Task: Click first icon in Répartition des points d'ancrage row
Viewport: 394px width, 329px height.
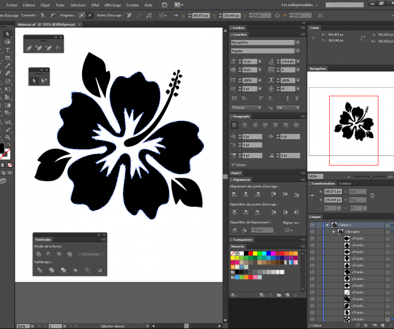Action: tap(234, 212)
